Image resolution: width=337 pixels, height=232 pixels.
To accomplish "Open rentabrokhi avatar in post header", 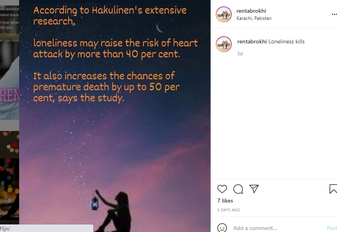I will (x=224, y=14).
